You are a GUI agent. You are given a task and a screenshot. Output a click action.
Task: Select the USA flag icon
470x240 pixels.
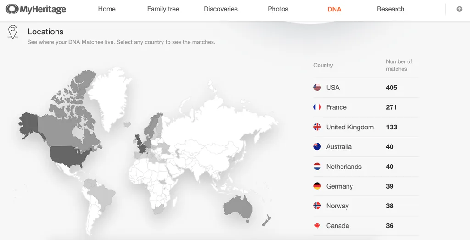(317, 88)
